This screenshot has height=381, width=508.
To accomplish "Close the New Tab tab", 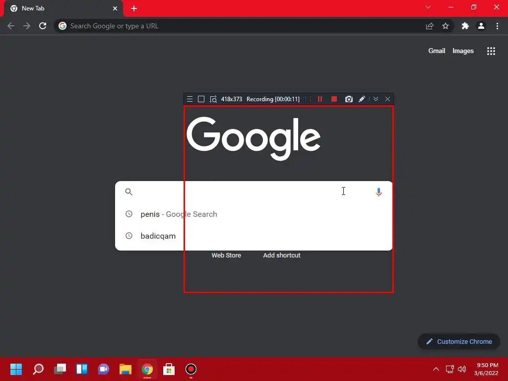I will click(115, 8).
